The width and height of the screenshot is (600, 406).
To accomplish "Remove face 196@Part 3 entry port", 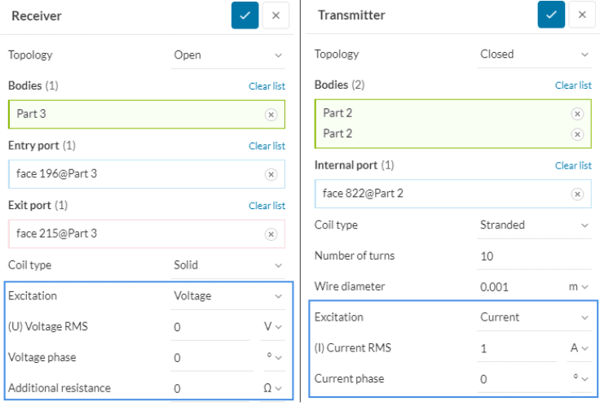I will point(271,174).
